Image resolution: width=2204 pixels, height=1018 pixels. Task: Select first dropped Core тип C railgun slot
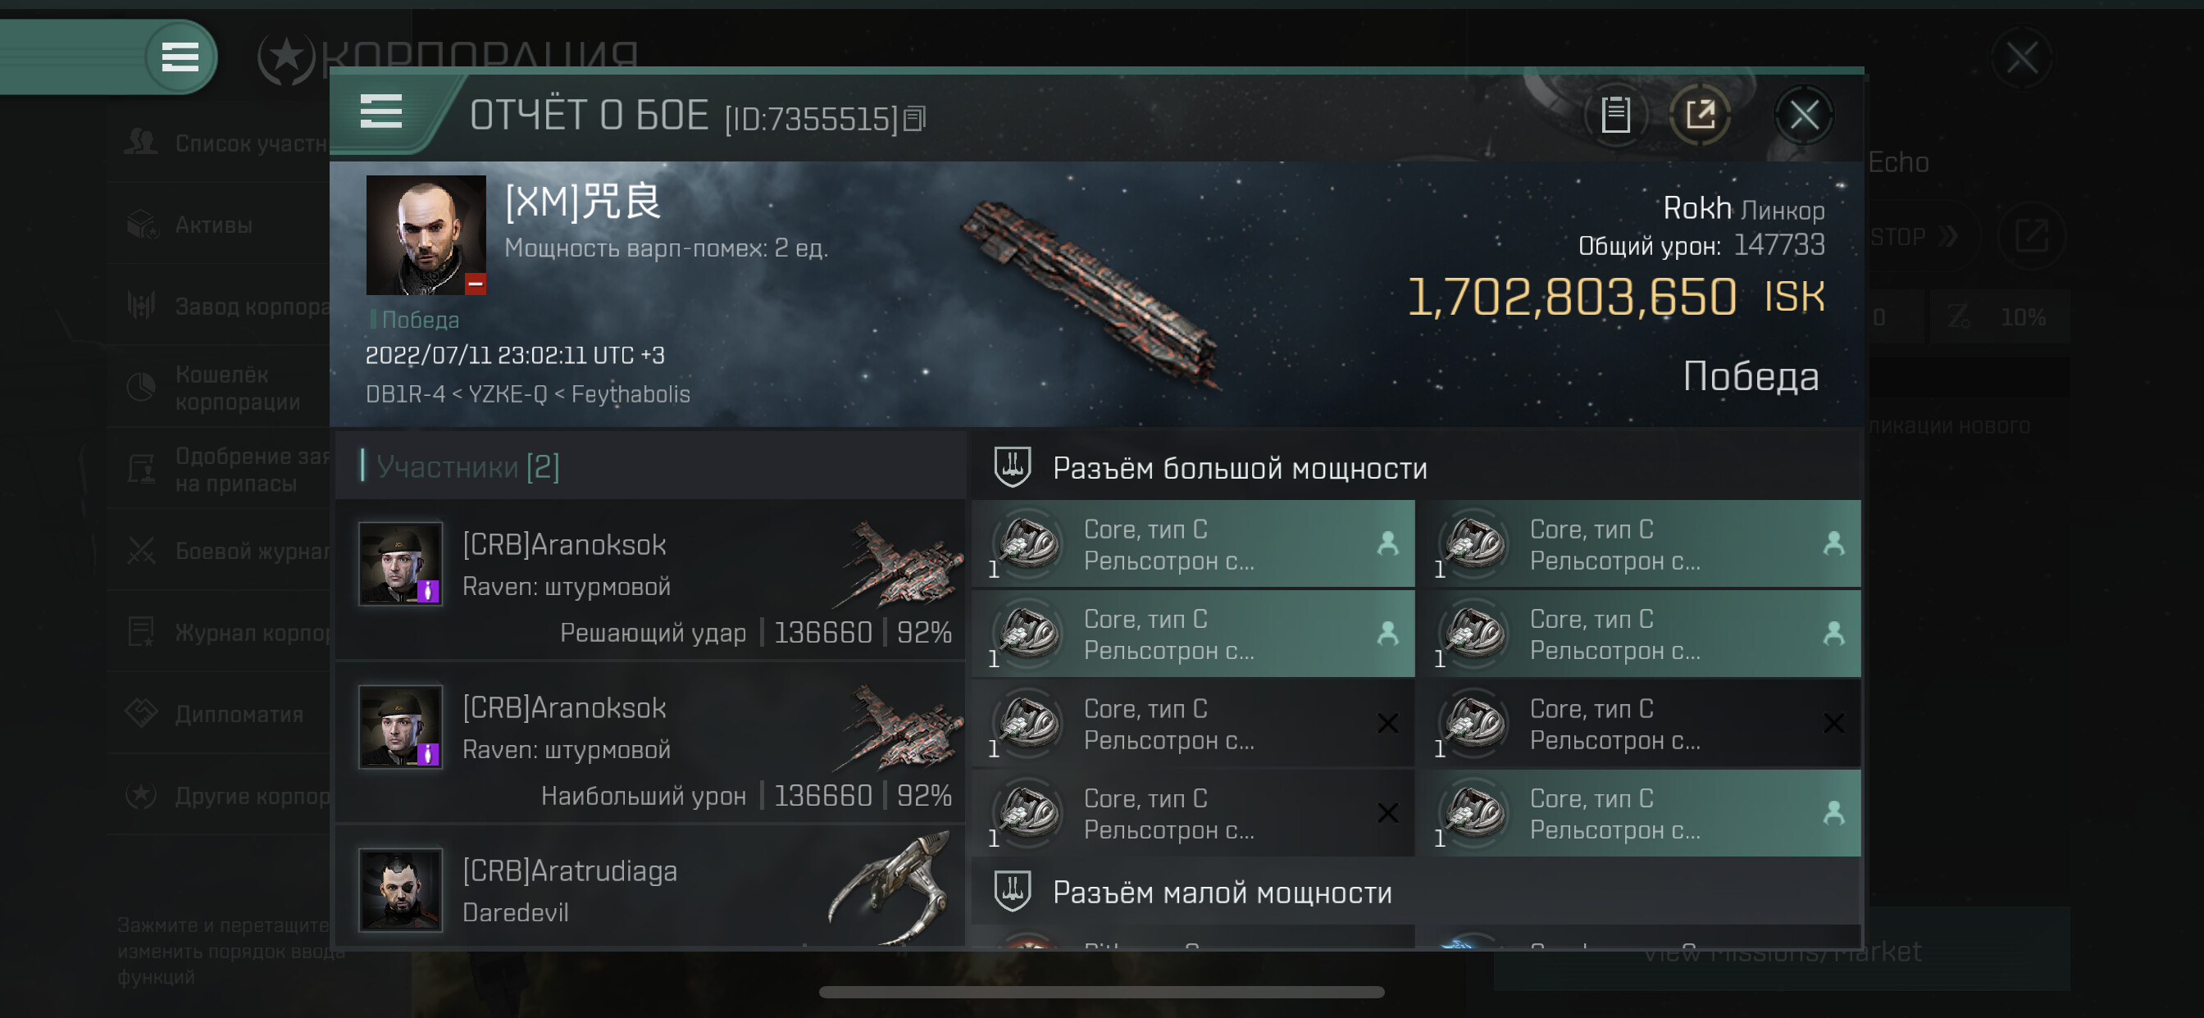click(x=1193, y=545)
